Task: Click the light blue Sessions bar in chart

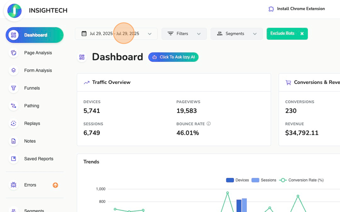Action: click(244, 205)
